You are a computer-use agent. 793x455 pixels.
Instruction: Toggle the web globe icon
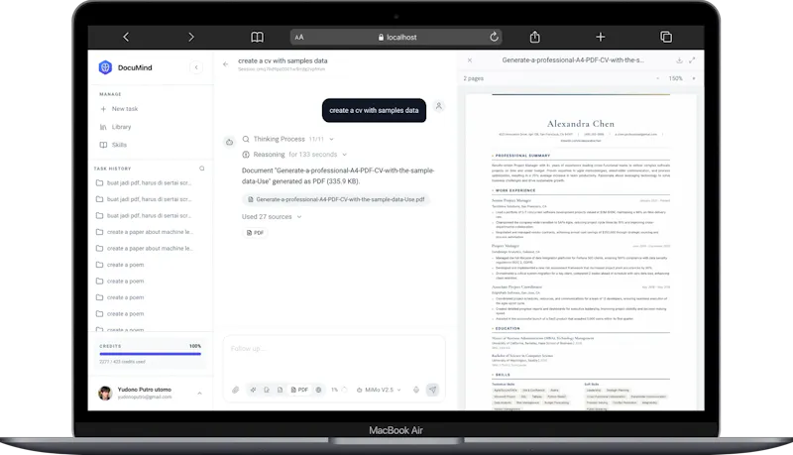click(x=318, y=390)
